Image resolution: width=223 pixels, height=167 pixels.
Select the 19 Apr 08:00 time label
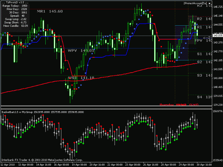point(79,165)
